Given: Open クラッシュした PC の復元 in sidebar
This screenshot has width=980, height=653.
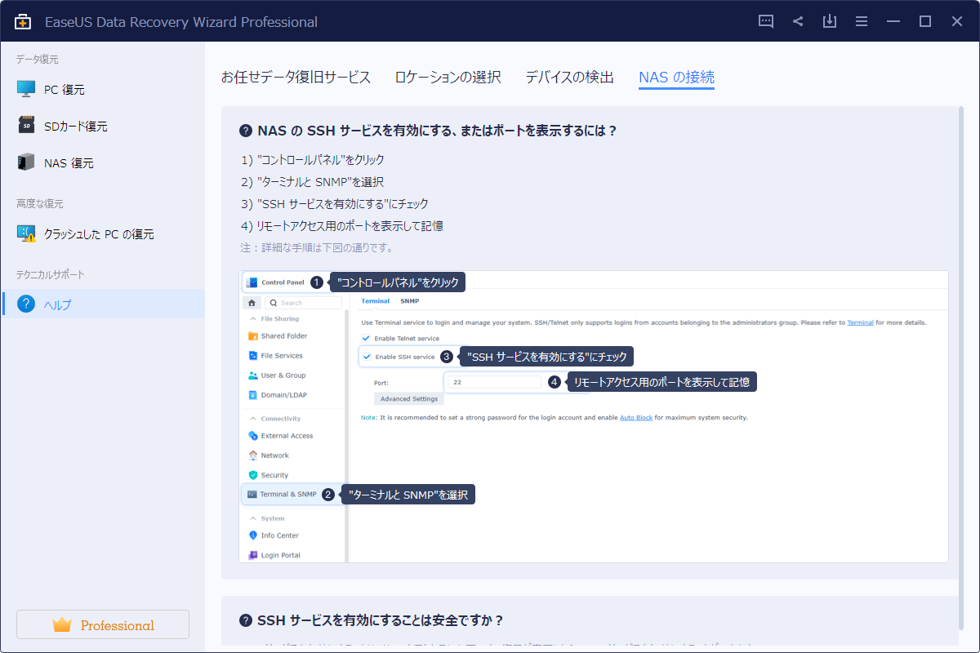Looking at the screenshot, I should (x=102, y=234).
